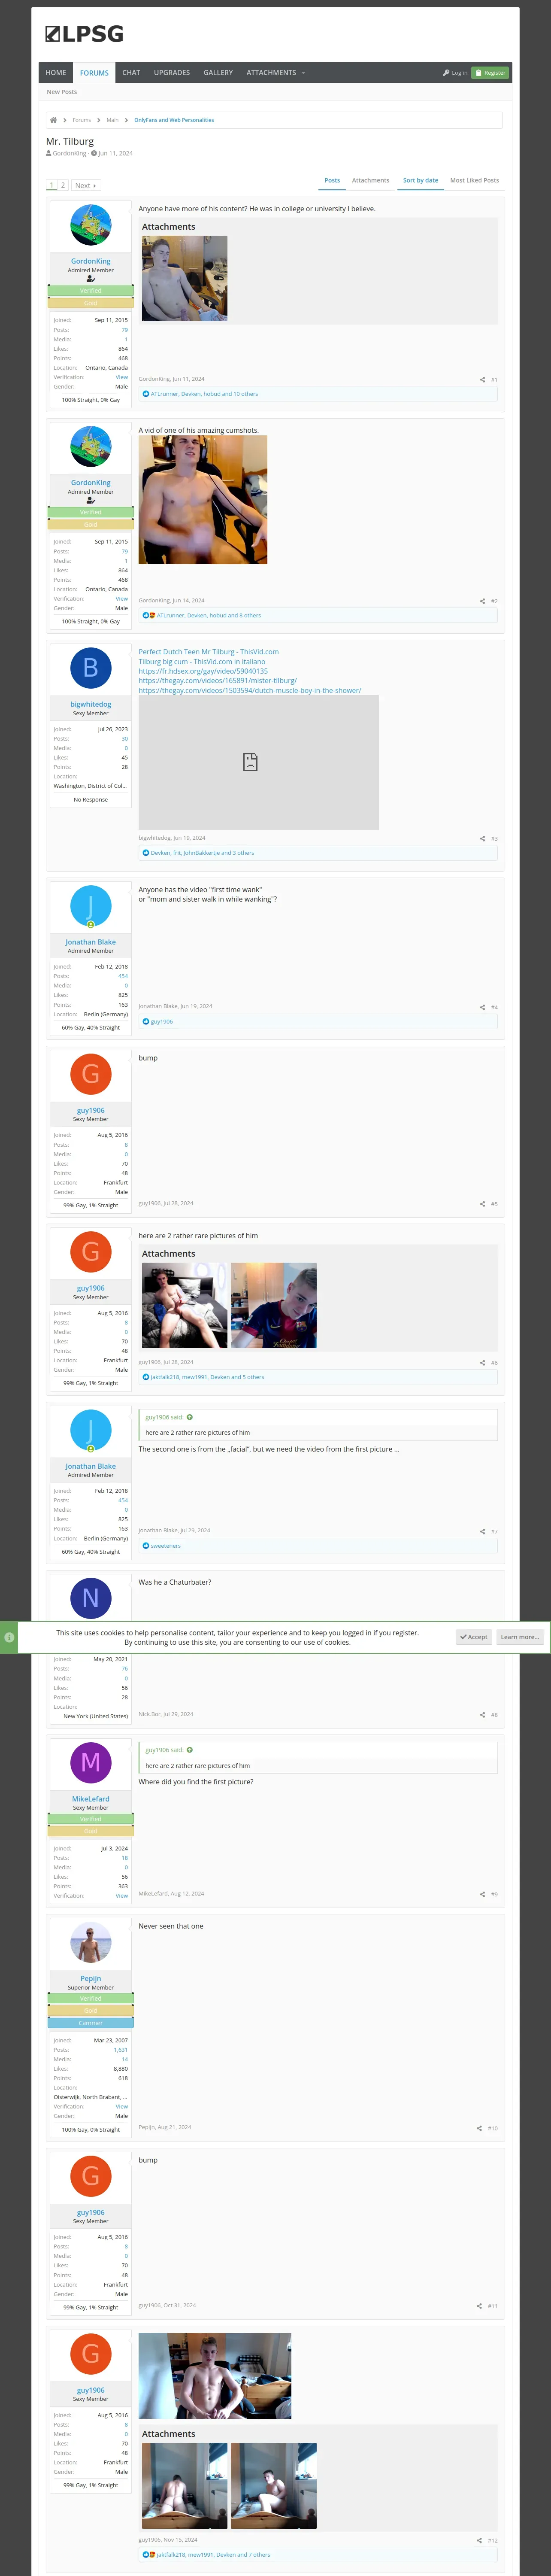Share post #8 via share icon
This screenshot has height=2576, width=551.
[x=482, y=1715]
